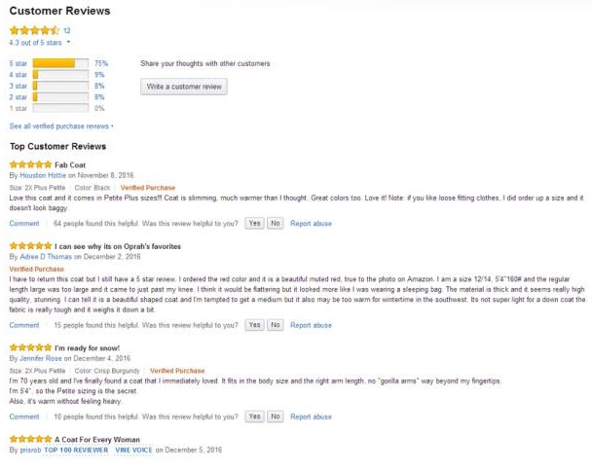This screenshot has height=473, width=592.
Task: Click the stars beside "I'm ready for snow!"
Action: pos(30,347)
